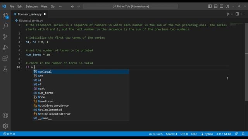Open the Accounts menu icon
Screen dimensions: 248x139
(x=5, y=115)
